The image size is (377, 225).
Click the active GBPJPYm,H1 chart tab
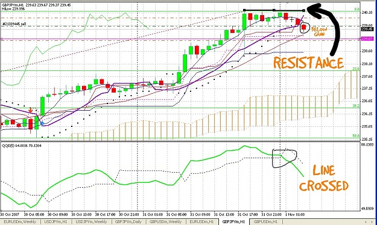[x=233, y=222]
